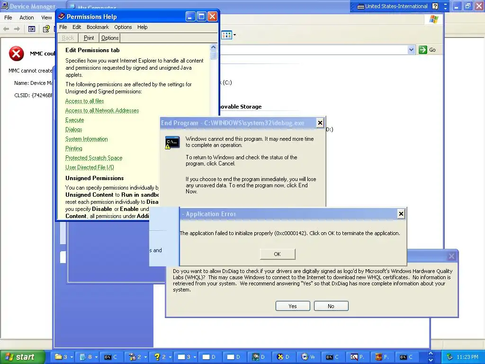The width and height of the screenshot is (485, 364).
Task: Open the System Information help link
Action: [87, 139]
